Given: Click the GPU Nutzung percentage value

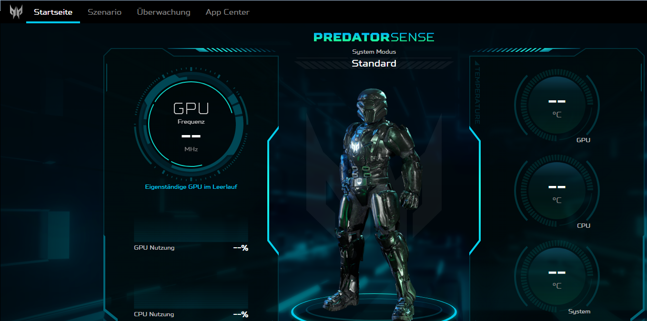Looking at the screenshot, I should 241,248.
